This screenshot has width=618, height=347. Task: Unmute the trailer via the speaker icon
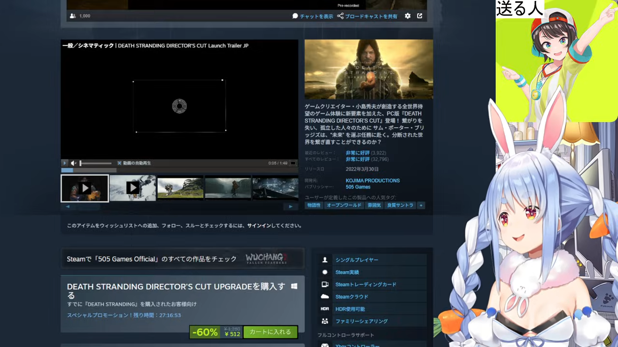click(74, 163)
